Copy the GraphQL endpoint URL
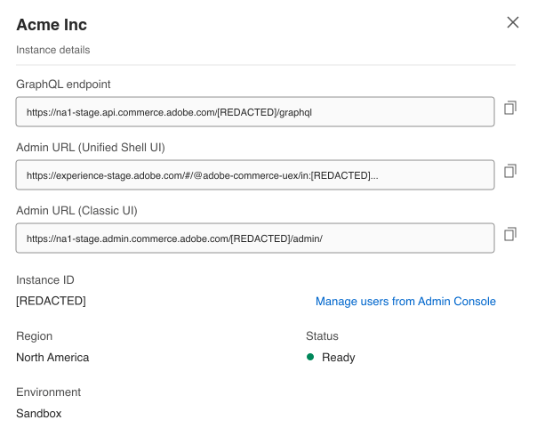 (510, 108)
